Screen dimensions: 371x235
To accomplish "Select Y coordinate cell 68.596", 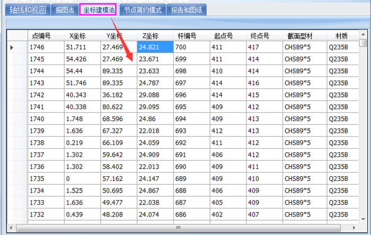I will (x=119, y=119).
